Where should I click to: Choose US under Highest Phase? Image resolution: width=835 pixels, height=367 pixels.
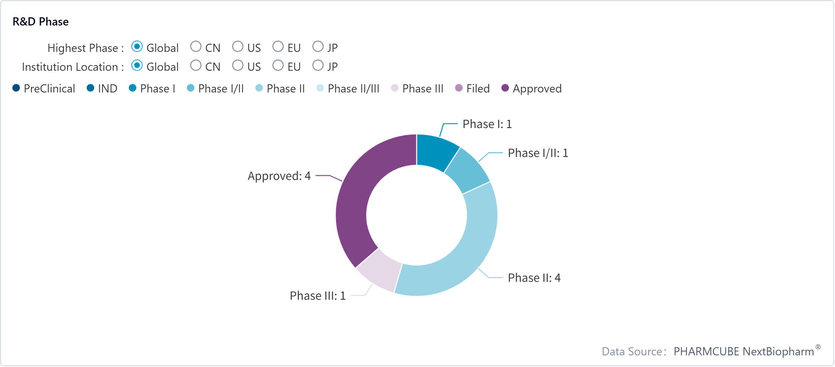[x=238, y=47]
